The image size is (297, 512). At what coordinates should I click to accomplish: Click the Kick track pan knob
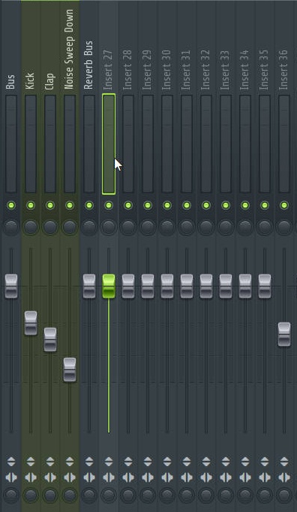31,227
